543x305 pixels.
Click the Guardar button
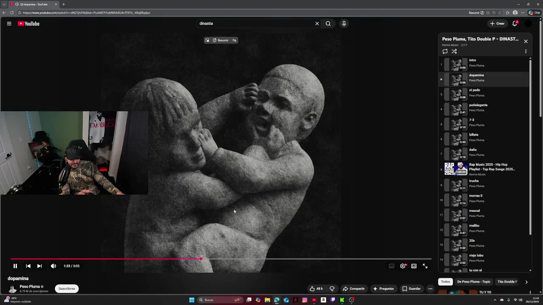coord(411,289)
